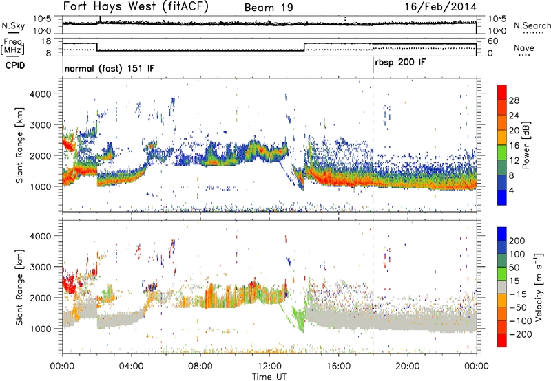
Task: Click the '-200' velocity colorbar label
Action: [x=521, y=334]
